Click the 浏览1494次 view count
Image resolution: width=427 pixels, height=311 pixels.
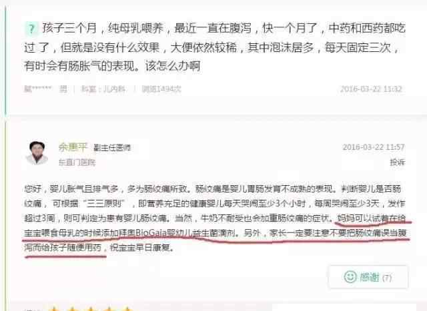pyautogui.click(x=161, y=89)
